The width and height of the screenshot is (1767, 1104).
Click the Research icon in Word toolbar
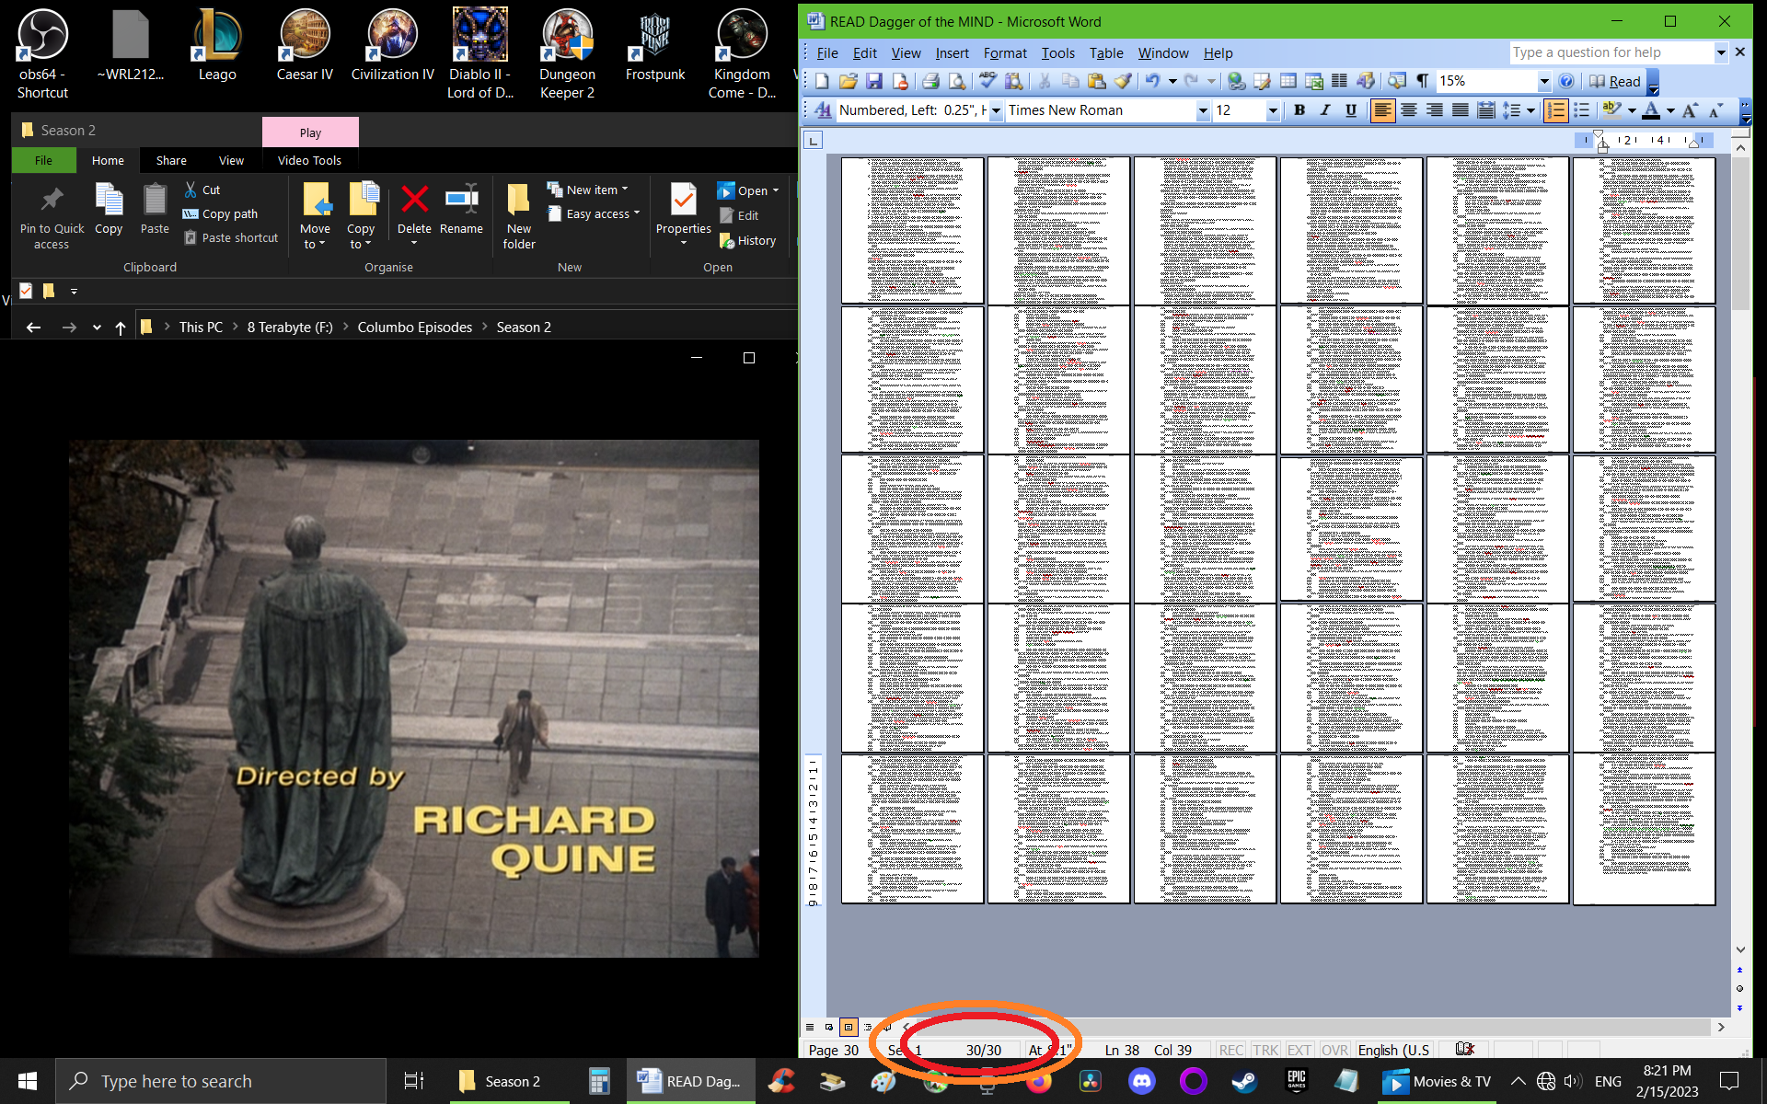click(1013, 82)
